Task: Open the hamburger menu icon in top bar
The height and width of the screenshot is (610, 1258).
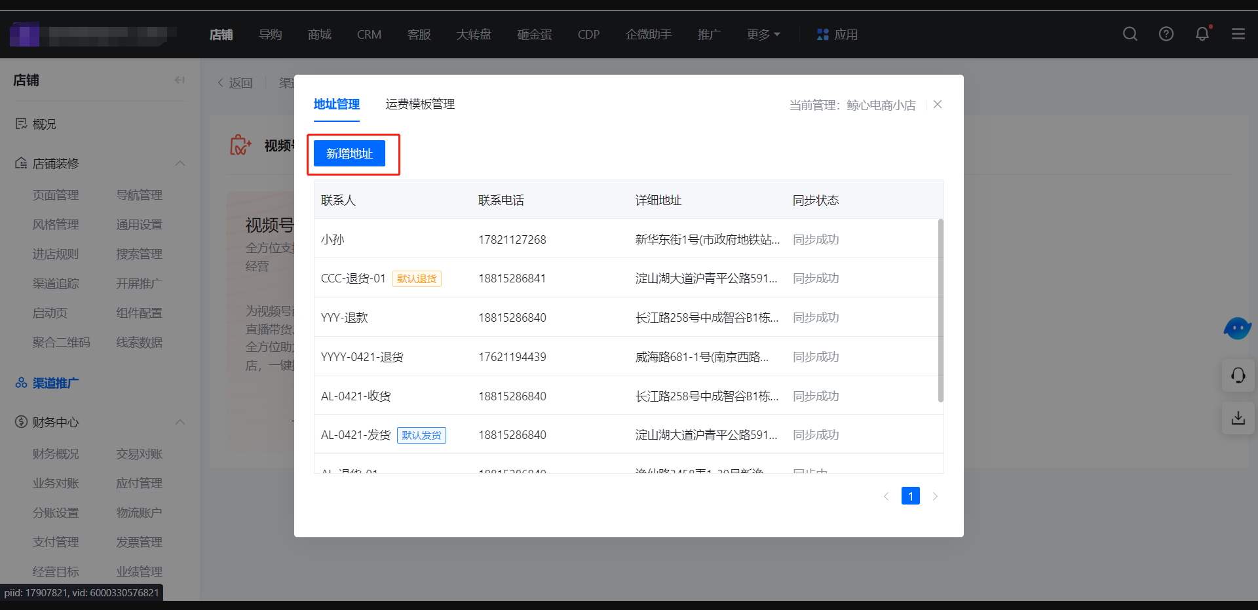Action: pos(1238,33)
